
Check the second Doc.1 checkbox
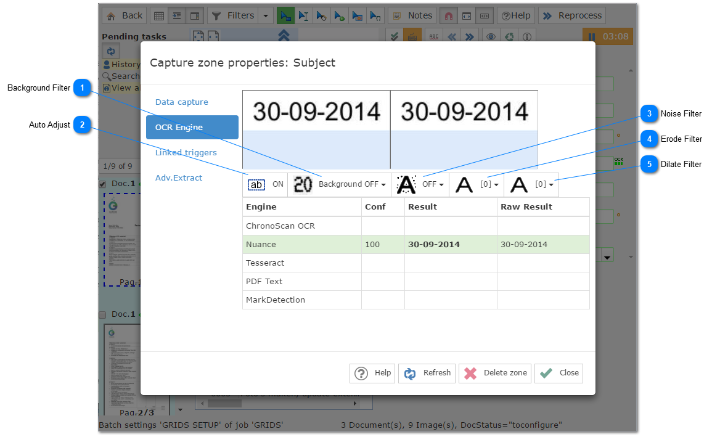click(x=102, y=315)
